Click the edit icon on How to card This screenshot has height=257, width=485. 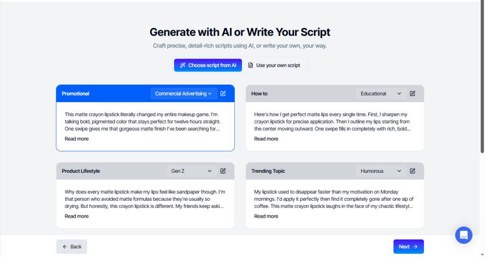click(x=413, y=94)
